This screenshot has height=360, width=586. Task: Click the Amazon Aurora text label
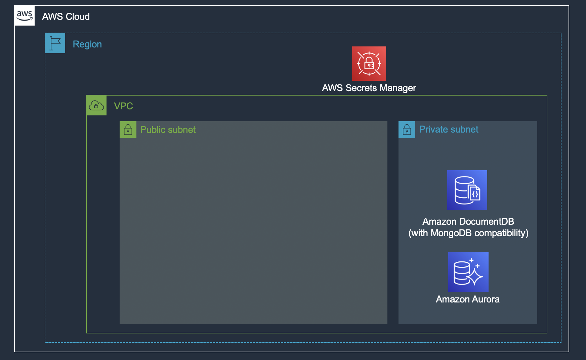(468, 299)
